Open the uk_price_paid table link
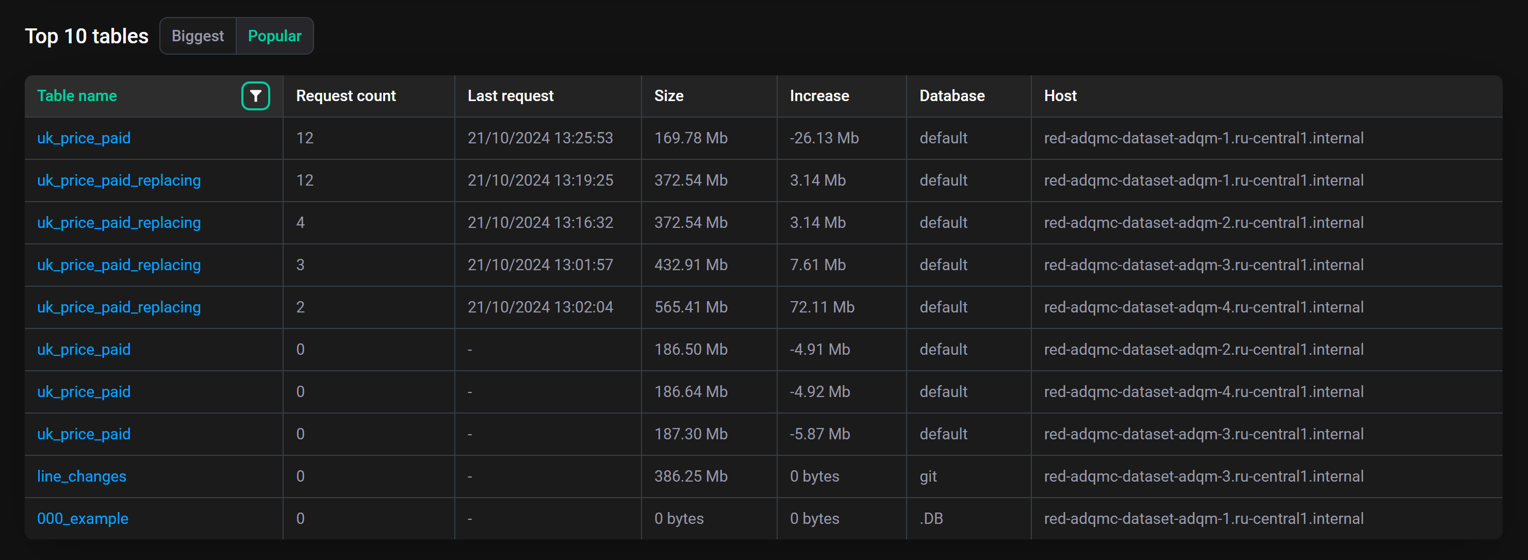Viewport: 1528px width, 560px height. click(x=83, y=138)
